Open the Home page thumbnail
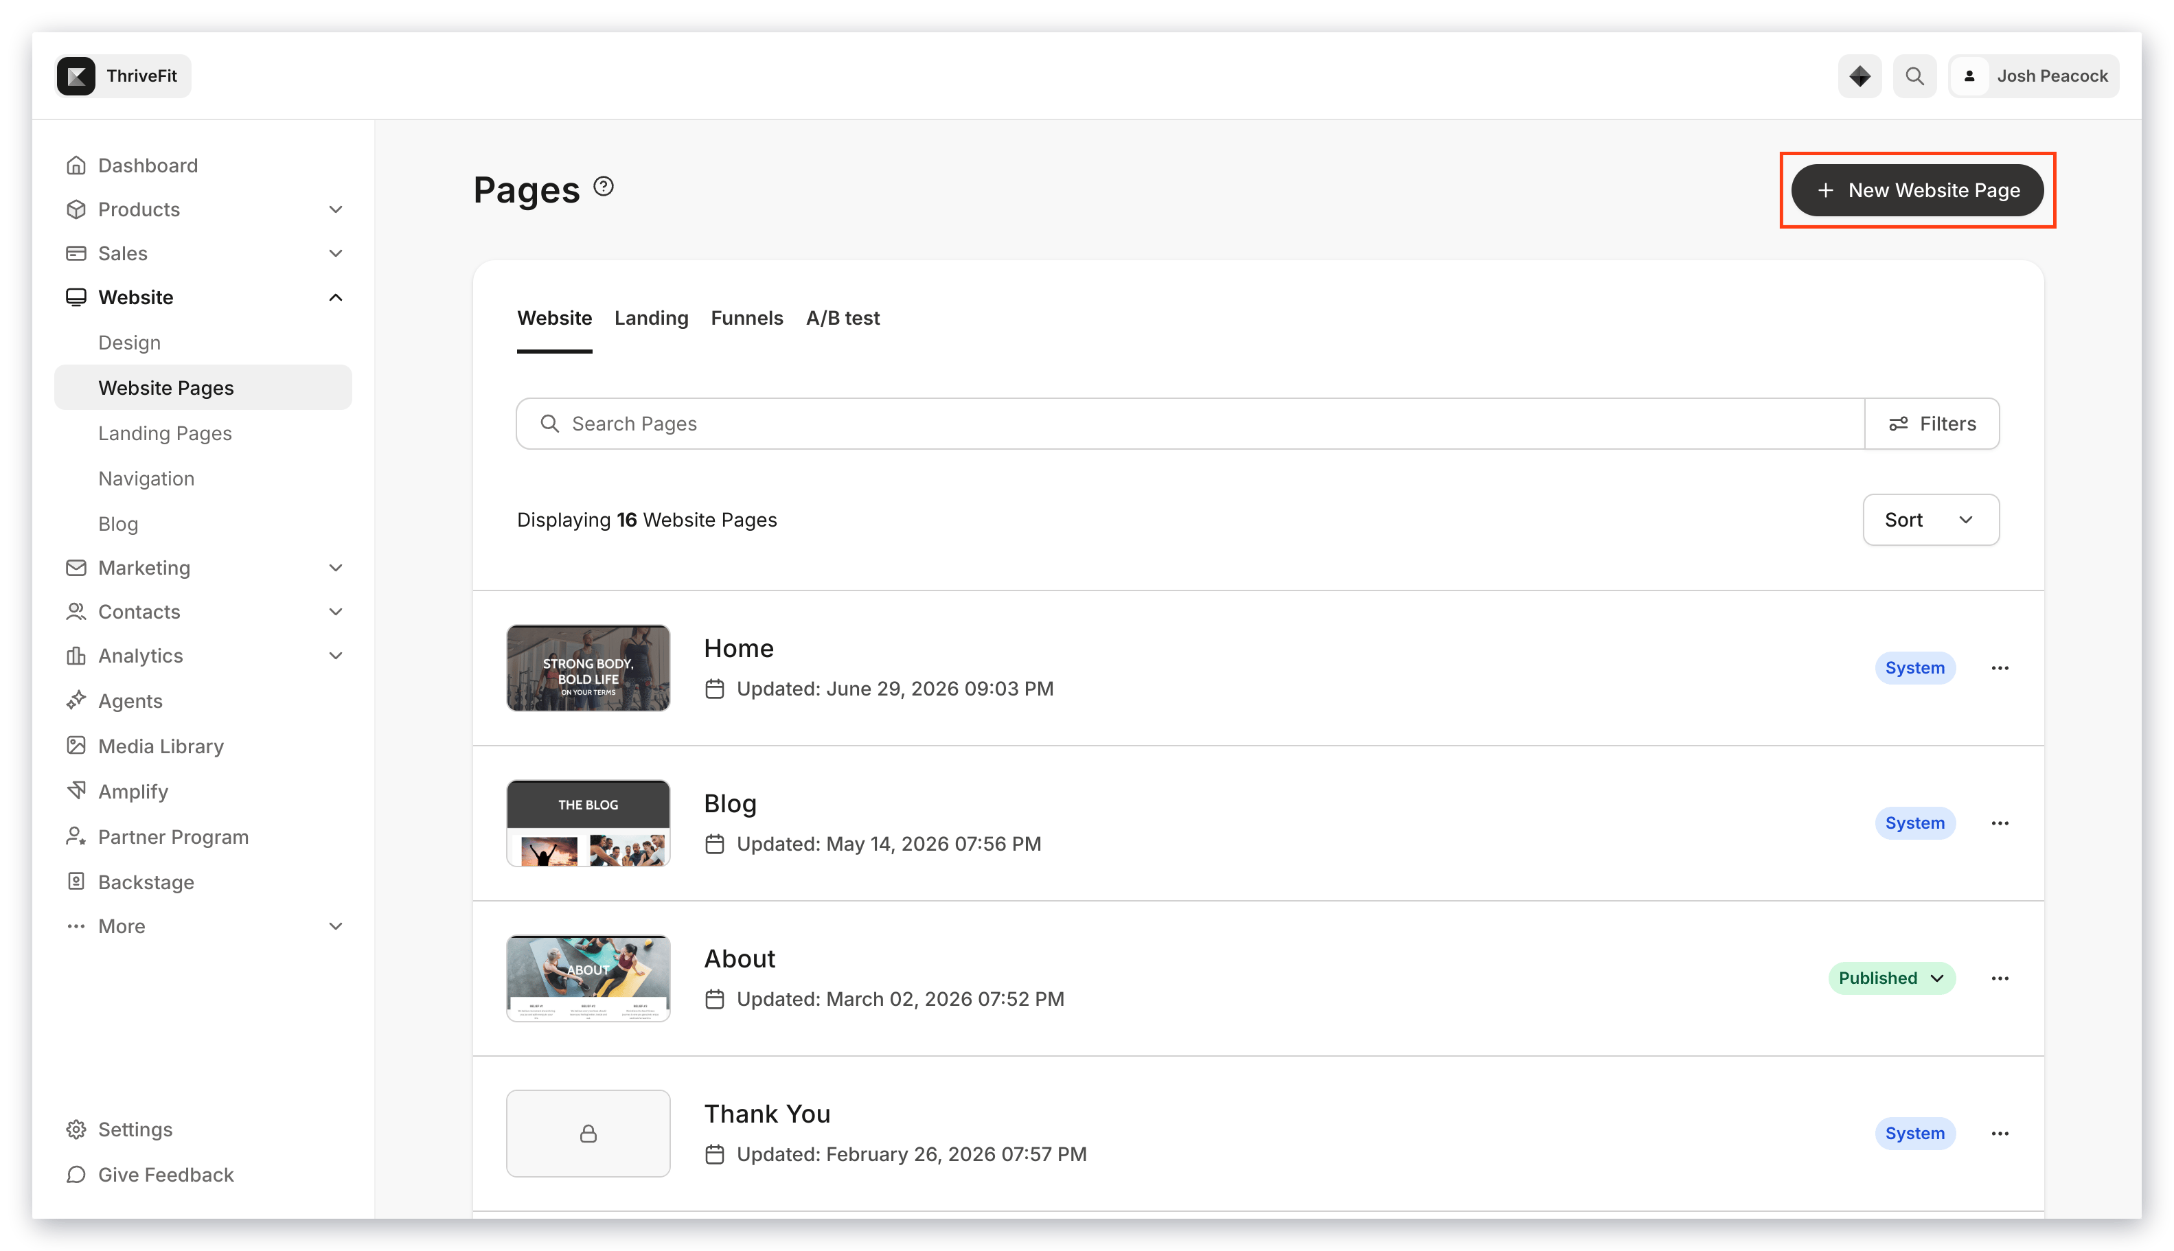2174x1251 pixels. pyautogui.click(x=588, y=667)
